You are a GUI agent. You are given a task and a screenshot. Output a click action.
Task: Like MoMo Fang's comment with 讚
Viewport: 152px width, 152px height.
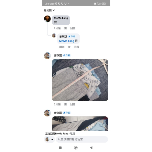click(65, 28)
